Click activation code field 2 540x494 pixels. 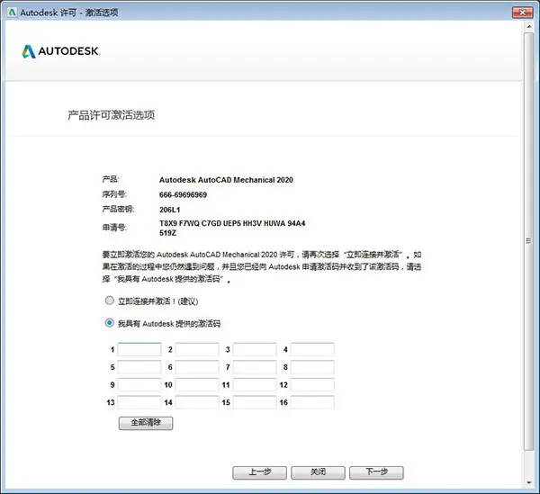[x=197, y=349]
